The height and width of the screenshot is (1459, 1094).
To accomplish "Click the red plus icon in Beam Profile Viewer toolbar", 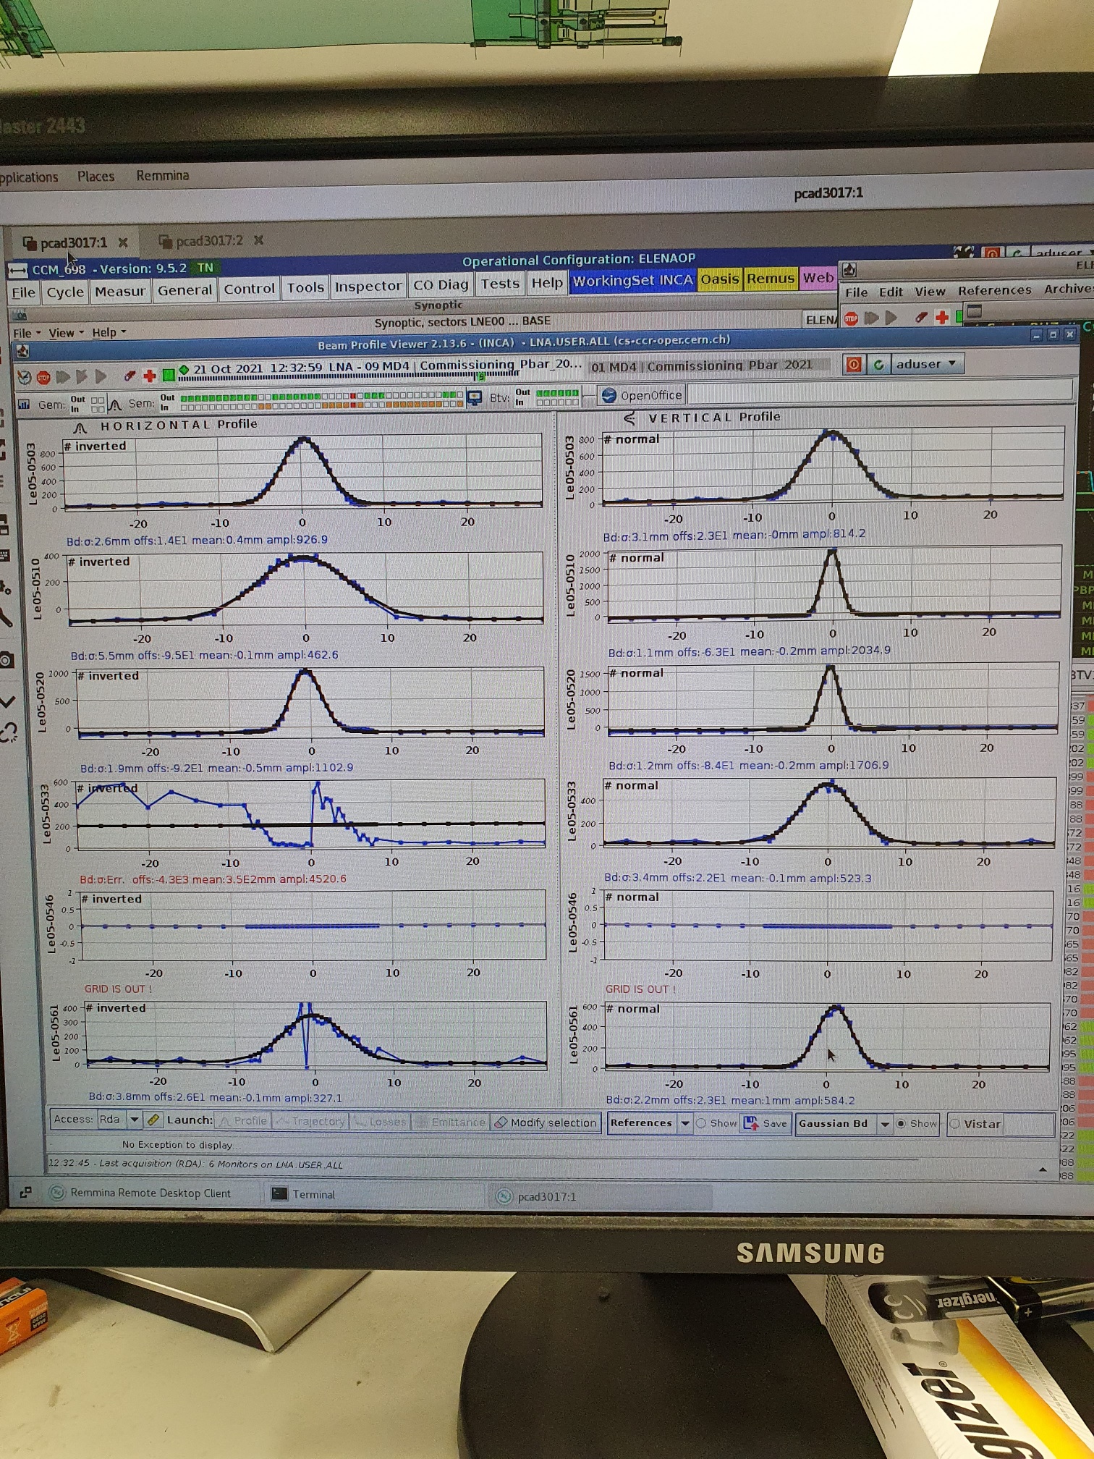I will coord(150,375).
